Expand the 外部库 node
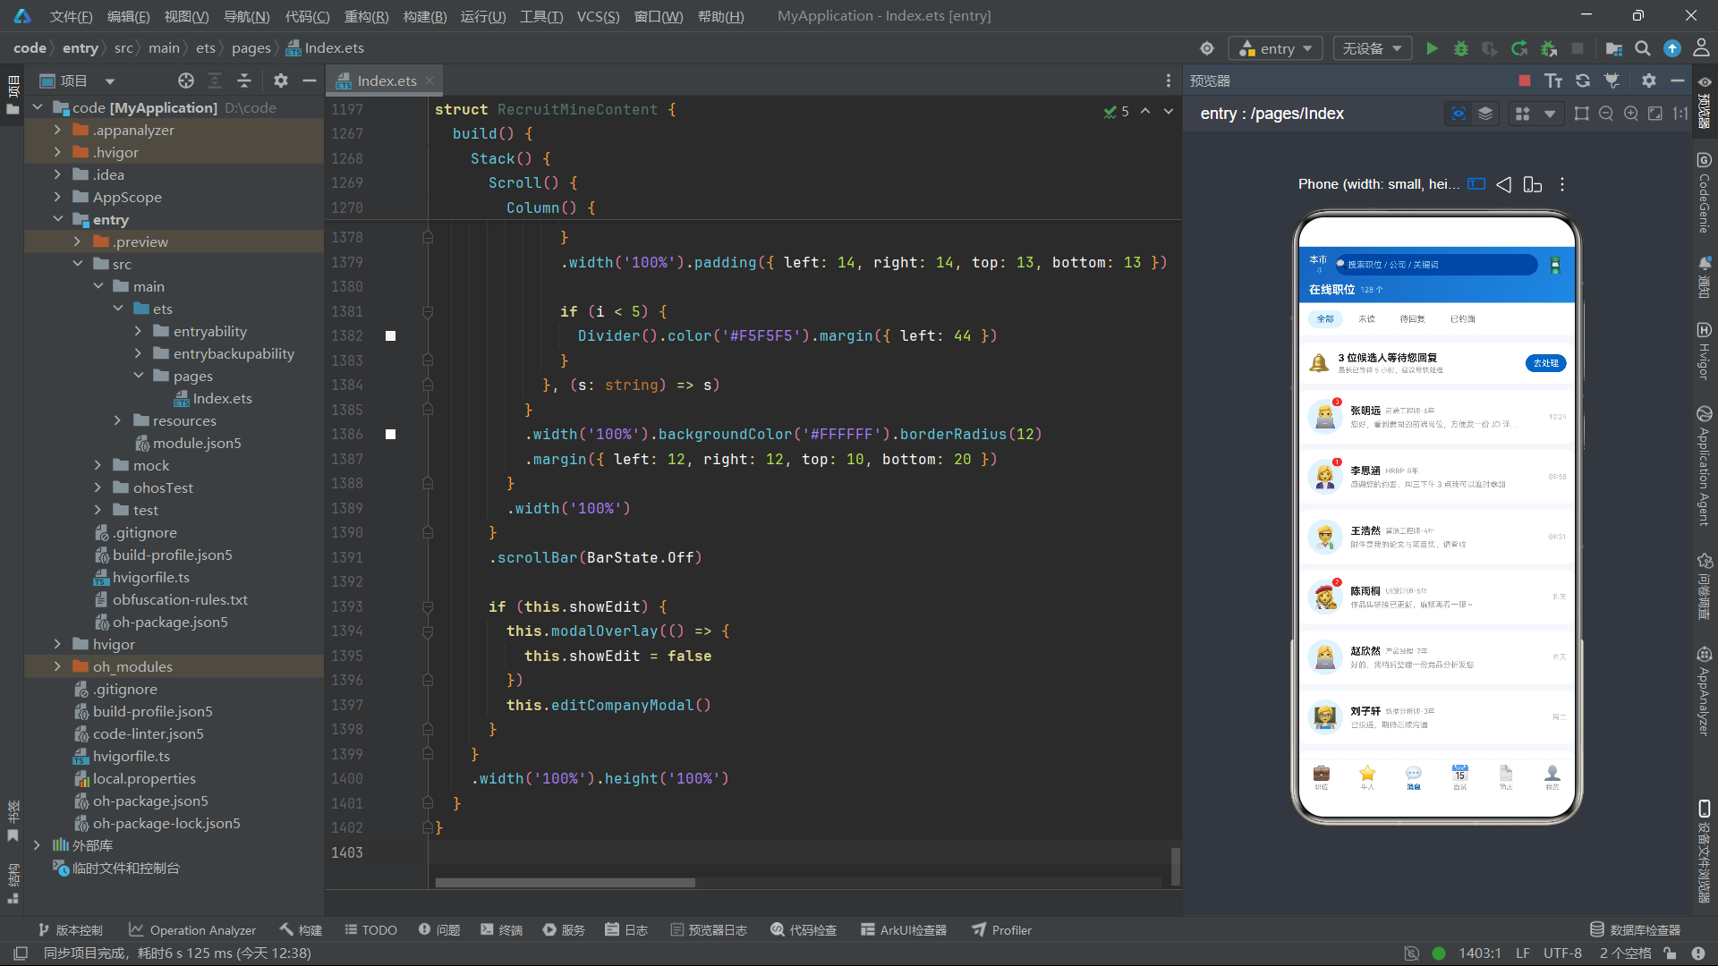 click(x=37, y=845)
